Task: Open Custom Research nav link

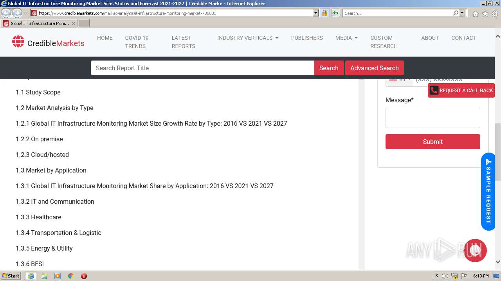Action: click(x=384, y=42)
